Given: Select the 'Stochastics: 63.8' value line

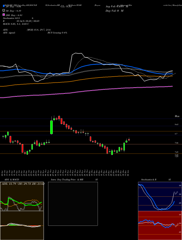Looking at the screenshot, I should point(11,18).
